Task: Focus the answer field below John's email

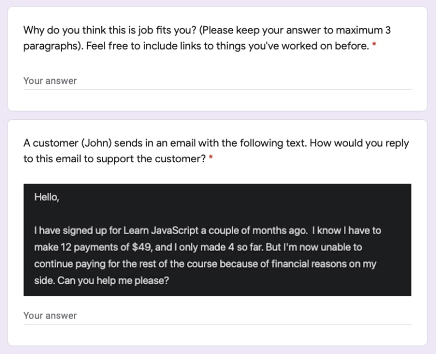Action: tap(217, 316)
